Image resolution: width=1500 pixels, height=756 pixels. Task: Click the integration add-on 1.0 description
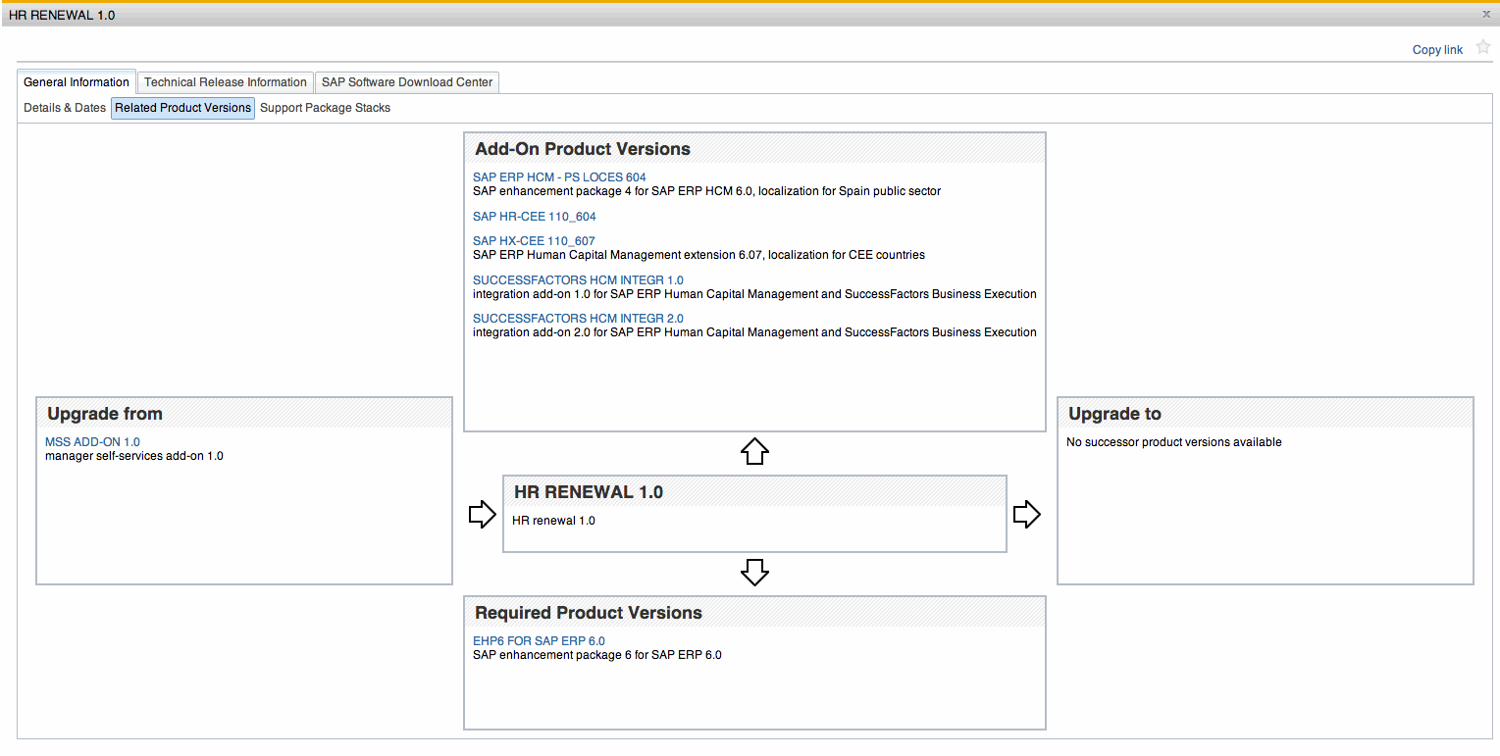pyautogui.click(x=754, y=294)
